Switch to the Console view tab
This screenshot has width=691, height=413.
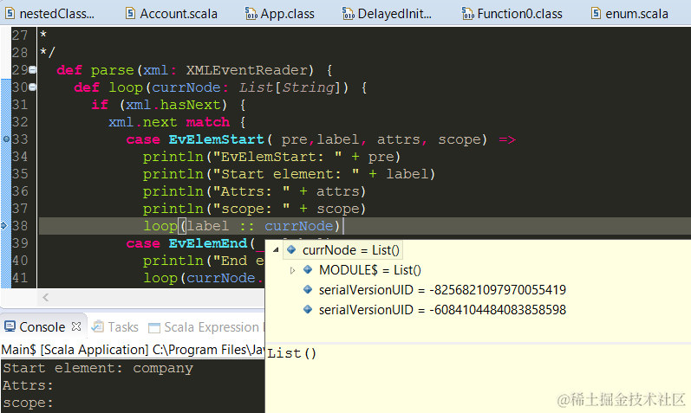point(42,326)
